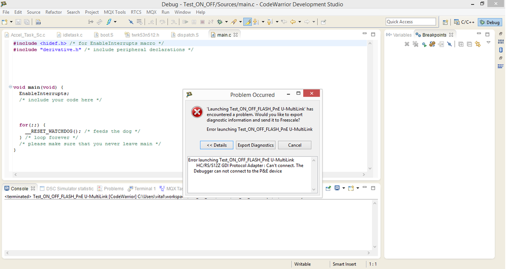Click the Details button in error dialog
This screenshot has width=507, height=269.
(216, 145)
